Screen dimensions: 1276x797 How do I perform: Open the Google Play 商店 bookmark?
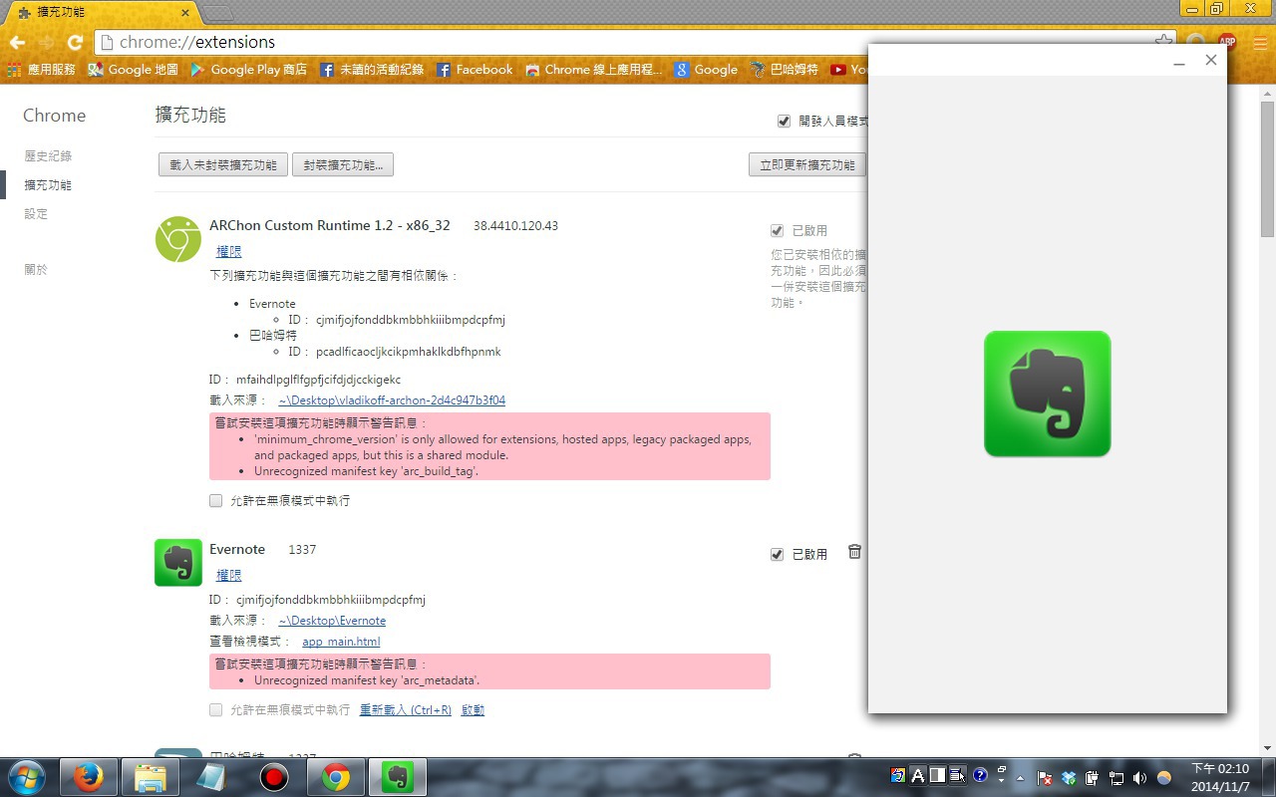tap(249, 70)
